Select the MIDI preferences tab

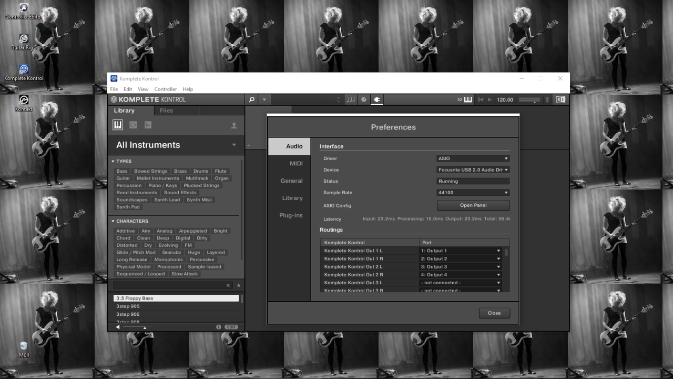tap(289, 164)
